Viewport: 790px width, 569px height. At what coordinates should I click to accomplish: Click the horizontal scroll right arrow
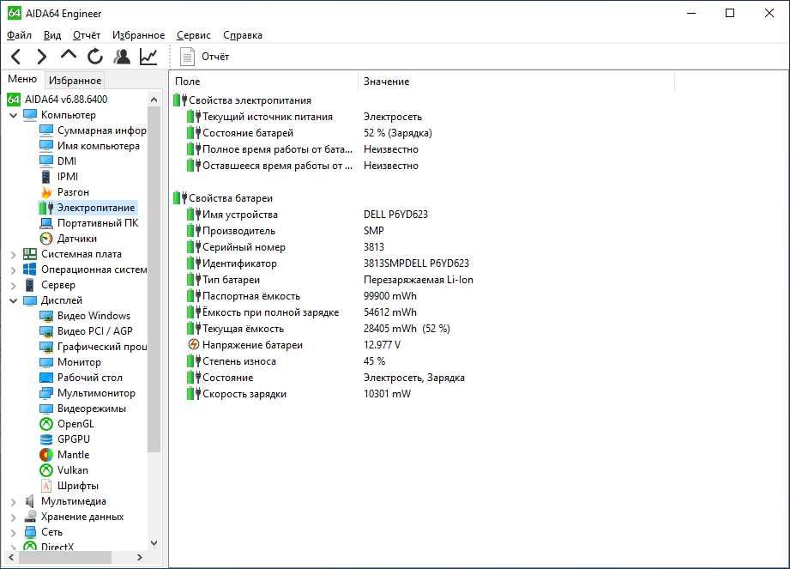pos(140,557)
